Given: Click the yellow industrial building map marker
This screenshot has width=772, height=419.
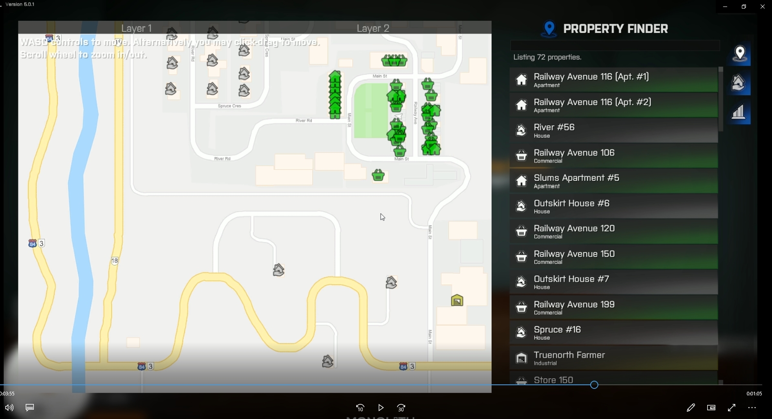Looking at the screenshot, I should (x=457, y=301).
